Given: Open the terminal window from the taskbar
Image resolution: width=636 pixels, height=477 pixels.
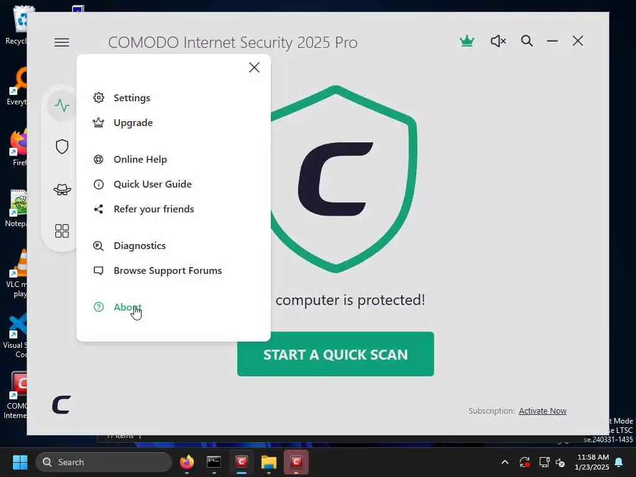Looking at the screenshot, I should (214, 462).
